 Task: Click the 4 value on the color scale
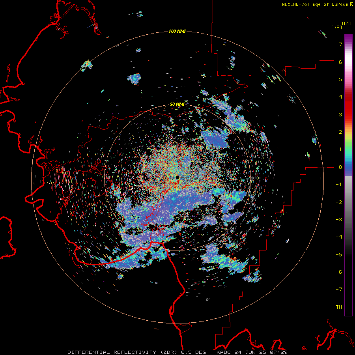point(340,97)
